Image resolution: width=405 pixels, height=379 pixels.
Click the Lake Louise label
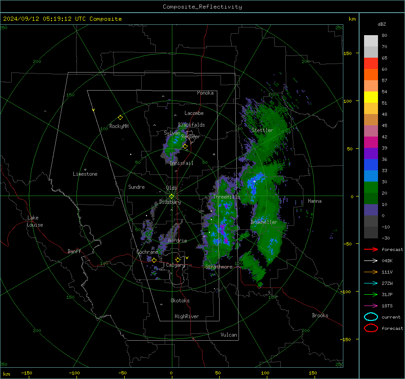(x=35, y=221)
